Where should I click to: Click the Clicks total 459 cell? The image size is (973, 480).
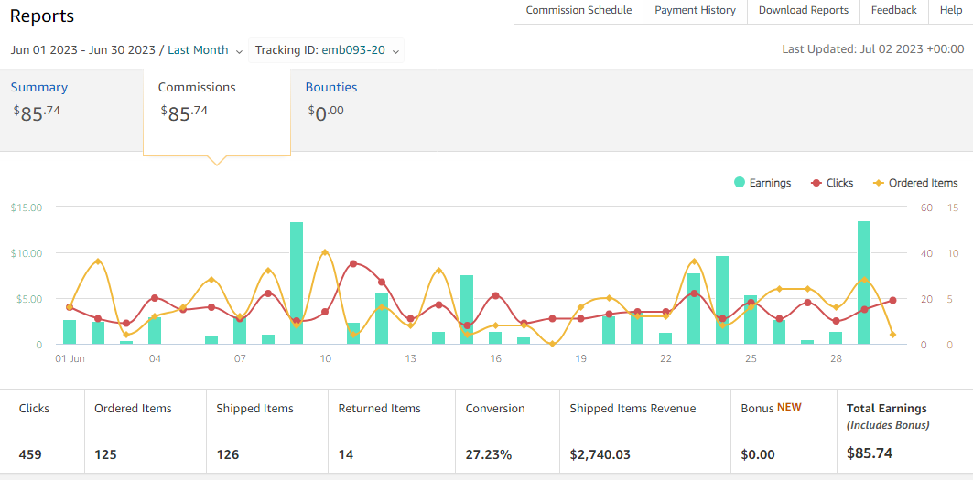42,432
